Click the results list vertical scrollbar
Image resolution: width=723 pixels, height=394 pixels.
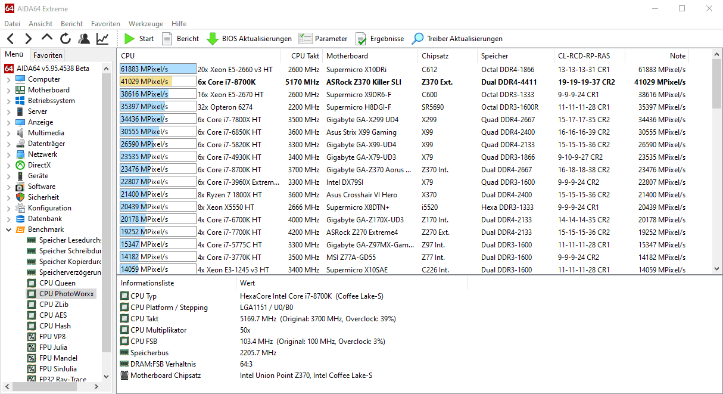point(717,162)
